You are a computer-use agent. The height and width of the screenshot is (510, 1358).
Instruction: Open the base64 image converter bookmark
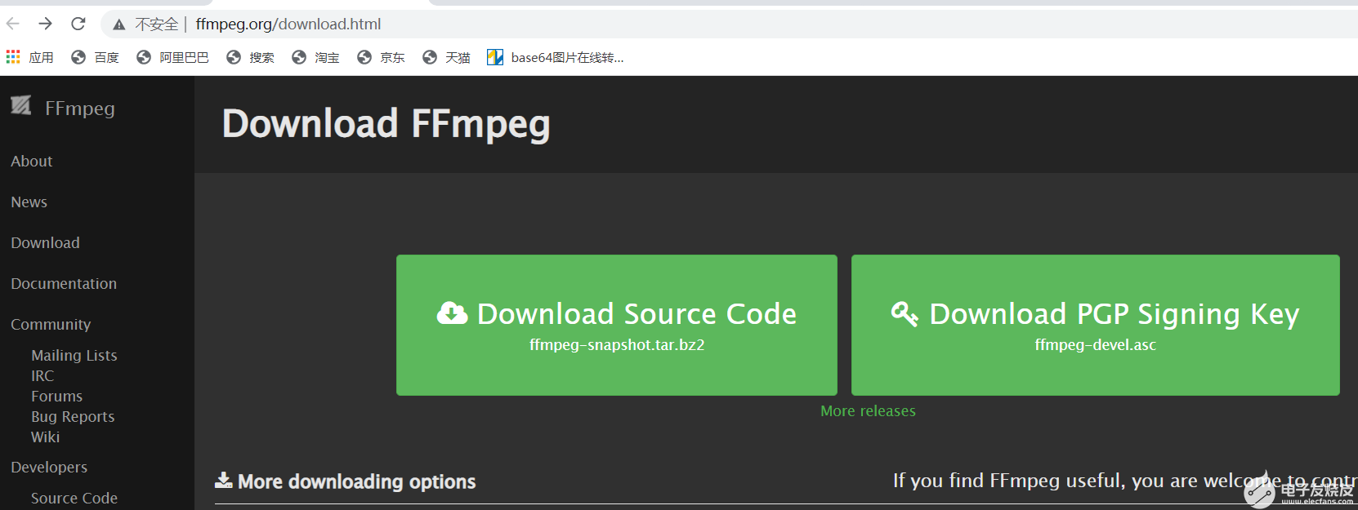pos(556,57)
